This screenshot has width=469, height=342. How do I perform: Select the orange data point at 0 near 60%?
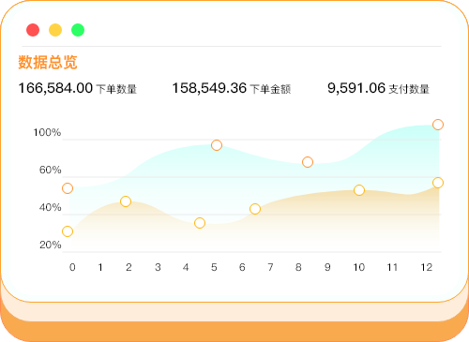tap(68, 188)
